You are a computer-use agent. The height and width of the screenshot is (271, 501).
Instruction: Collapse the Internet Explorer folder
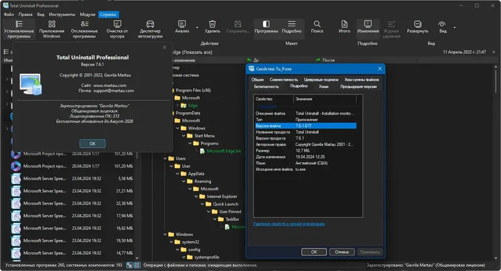(197, 197)
